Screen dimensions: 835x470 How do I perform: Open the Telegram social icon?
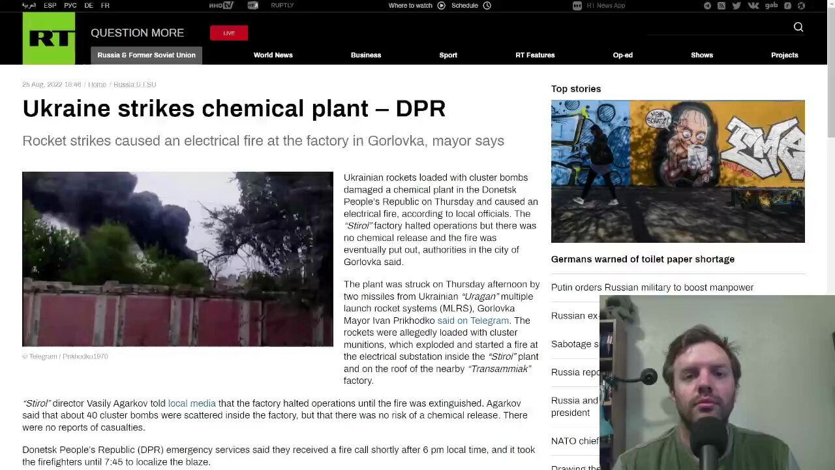pos(707,5)
